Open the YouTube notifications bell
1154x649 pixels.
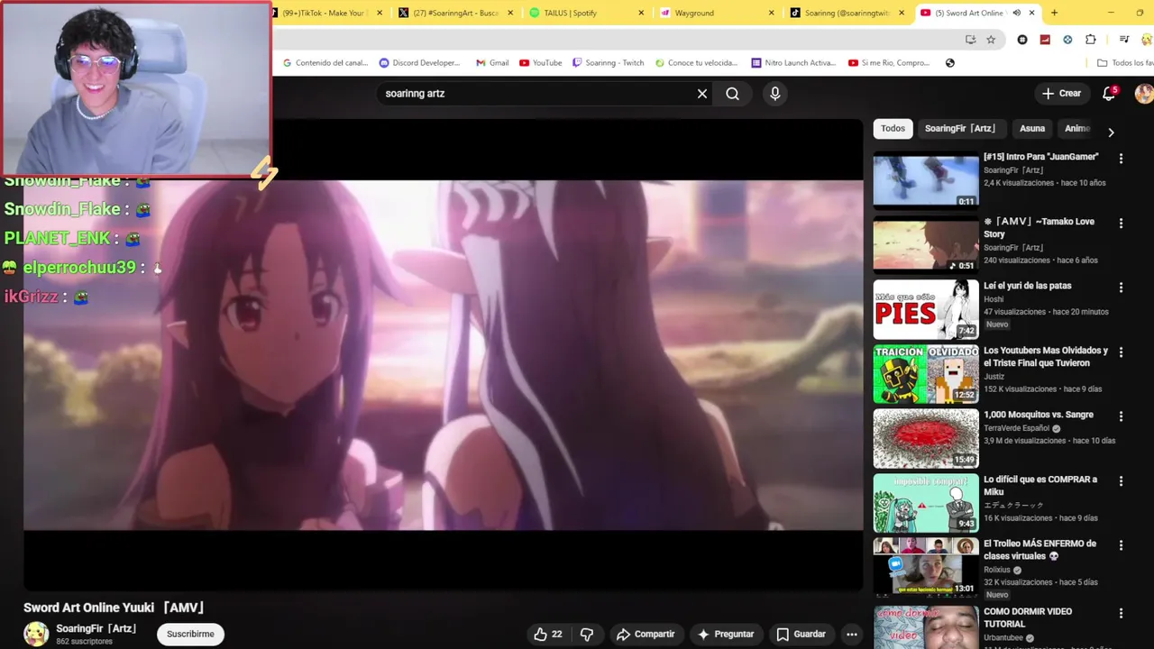1109,94
